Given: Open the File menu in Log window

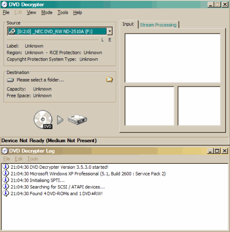Looking at the screenshot, I should click(x=7, y=159).
